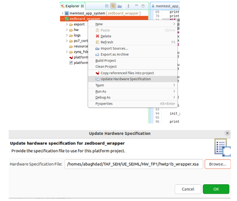Select the logs folder label
The image size is (237, 201).
[77, 35]
